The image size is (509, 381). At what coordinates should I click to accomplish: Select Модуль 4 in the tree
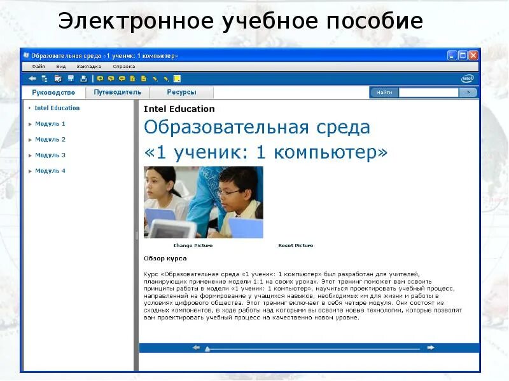coord(50,171)
